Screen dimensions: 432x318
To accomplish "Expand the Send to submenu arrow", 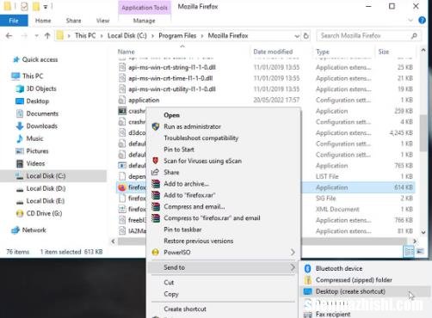I will 293,267.
